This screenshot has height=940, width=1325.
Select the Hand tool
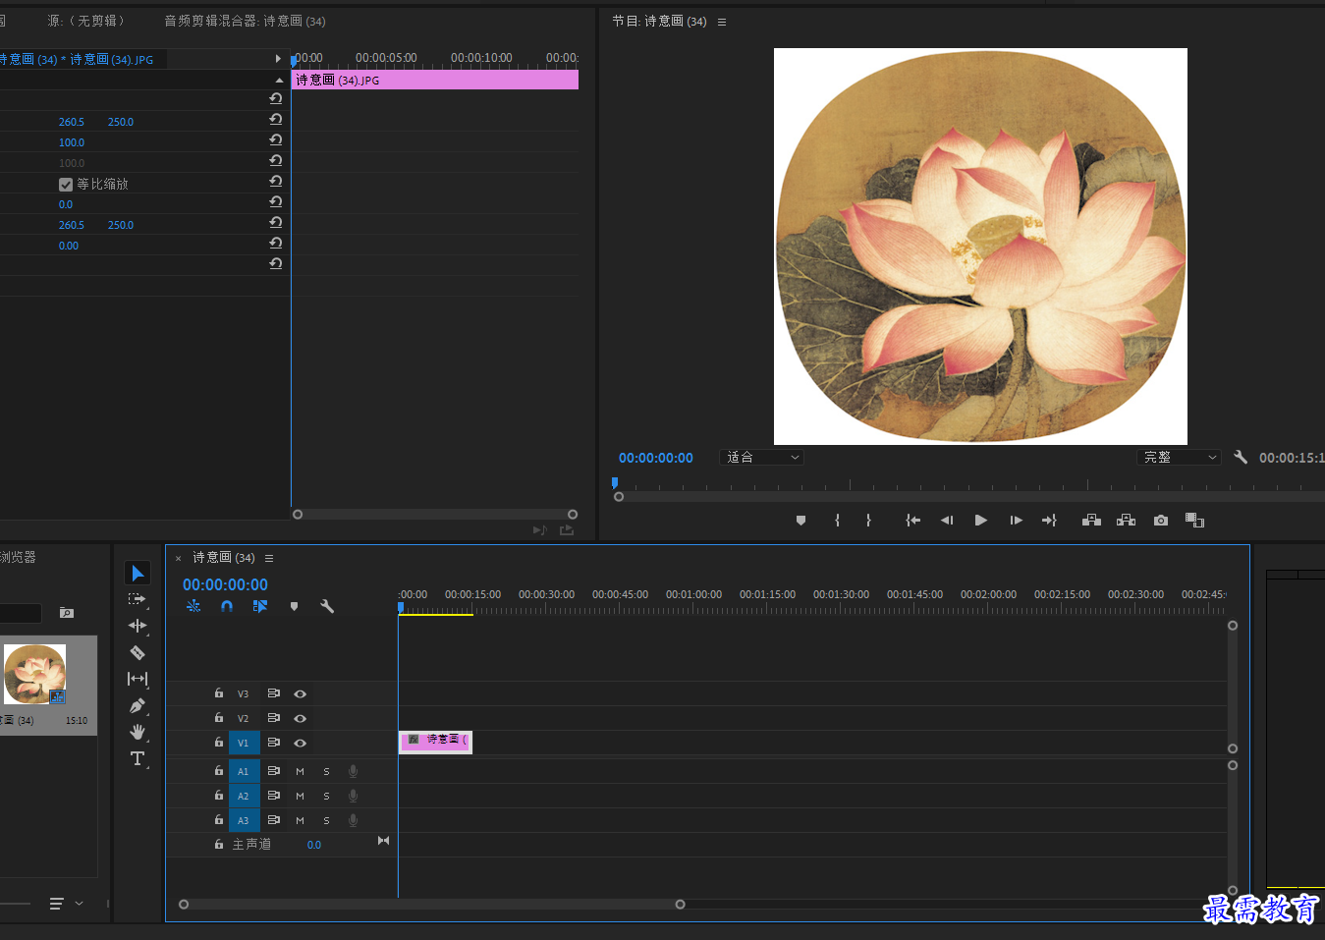pyautogui.click(x=138, y=732)
